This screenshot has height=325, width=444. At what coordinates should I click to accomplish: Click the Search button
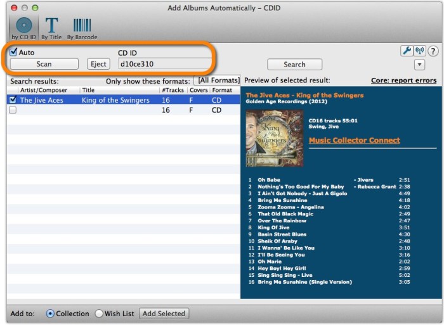[x=294, y=65]
